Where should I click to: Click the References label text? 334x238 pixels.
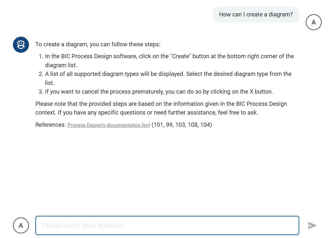tap(50, 125)
